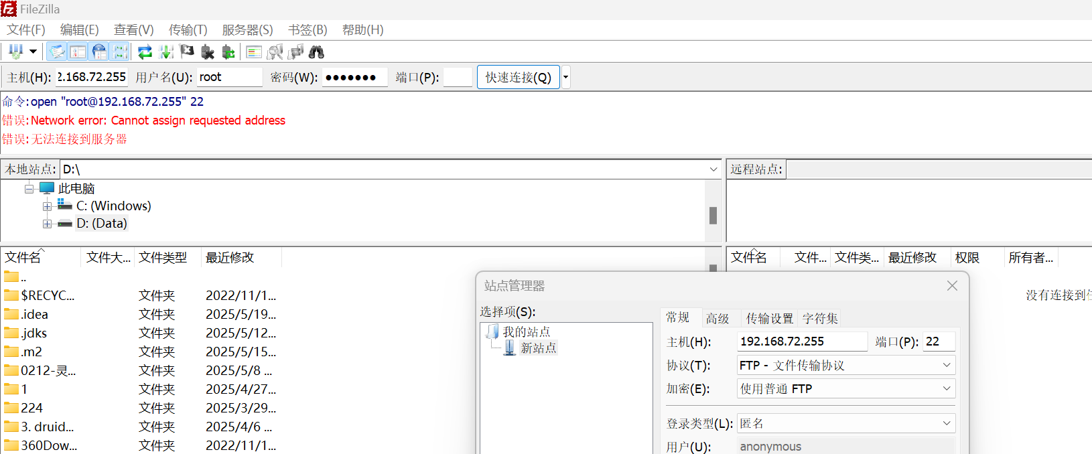Toggle transfer queue display icon

tap(120, 52)
